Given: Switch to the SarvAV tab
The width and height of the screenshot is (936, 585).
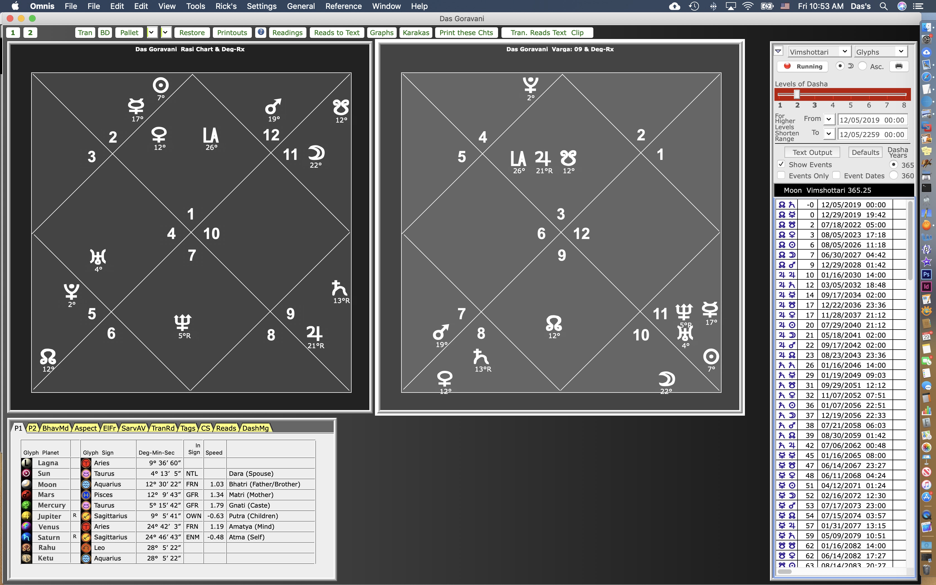Looking at the screenshot, I should (x=133, y=428).
